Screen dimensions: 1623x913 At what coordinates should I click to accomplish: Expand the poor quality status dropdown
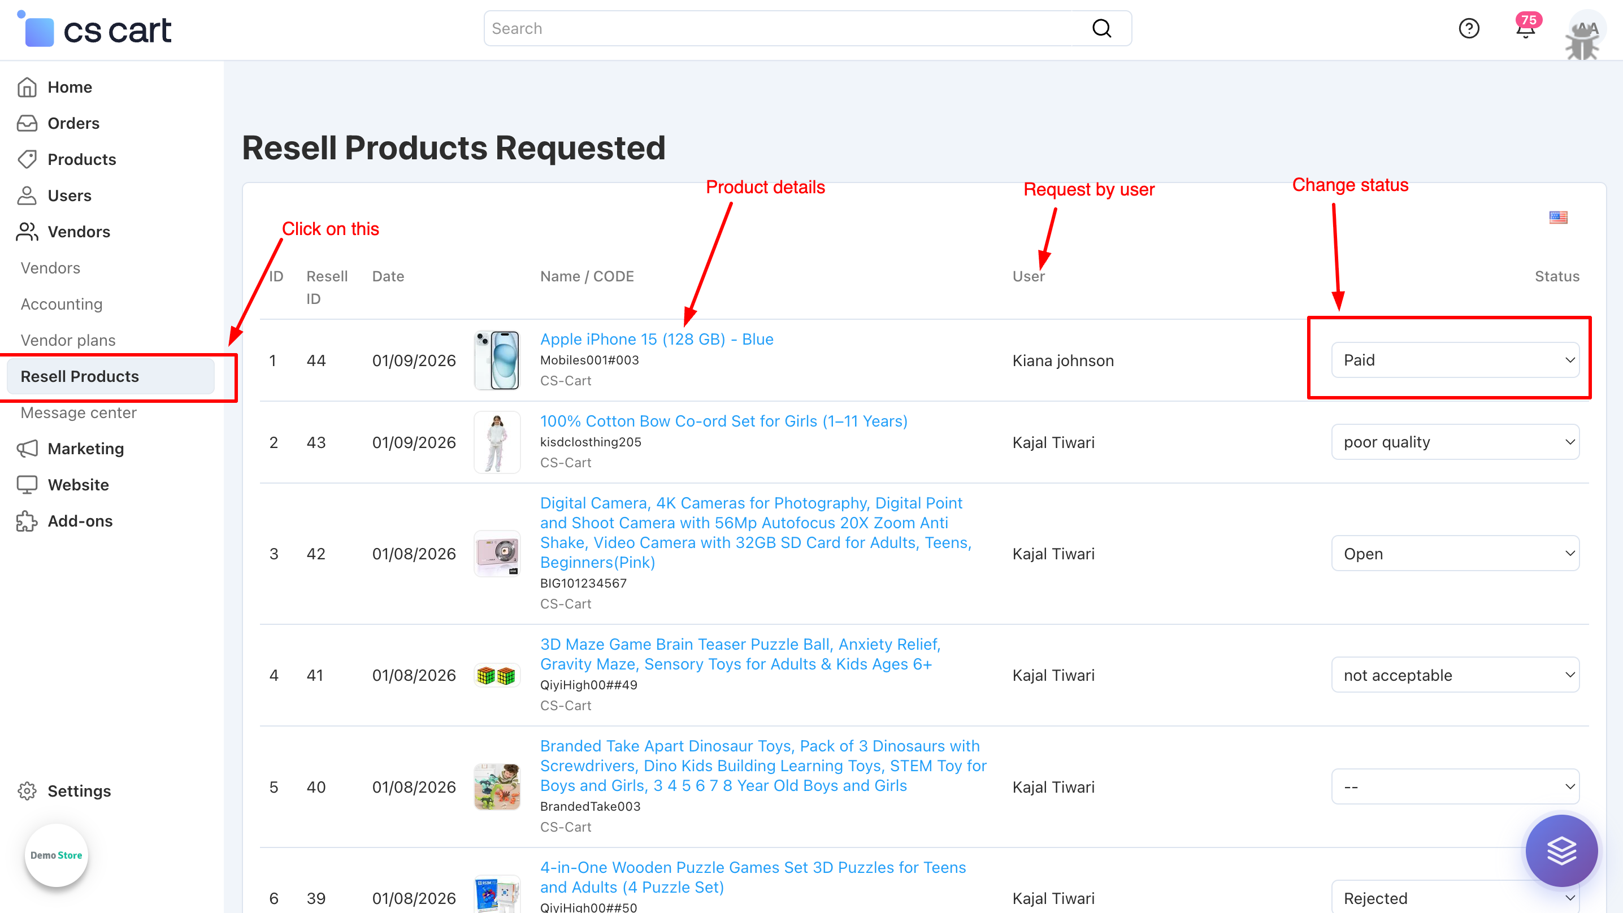click(1454, 442)
